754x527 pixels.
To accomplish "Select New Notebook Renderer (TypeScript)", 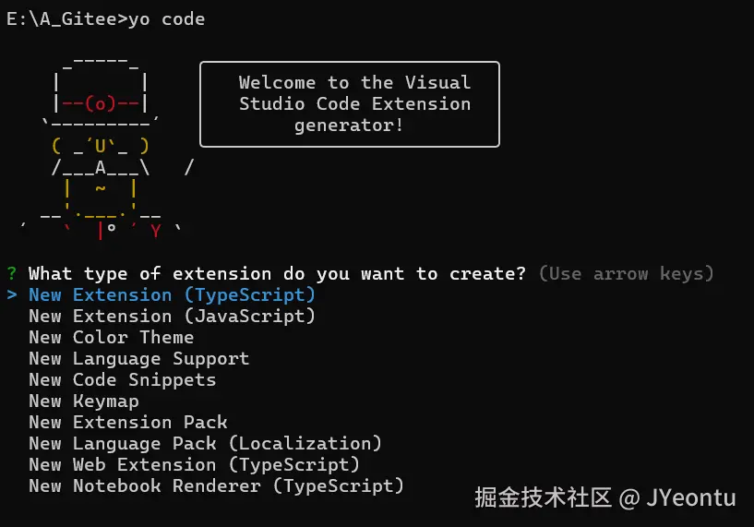I will [216, 486].
